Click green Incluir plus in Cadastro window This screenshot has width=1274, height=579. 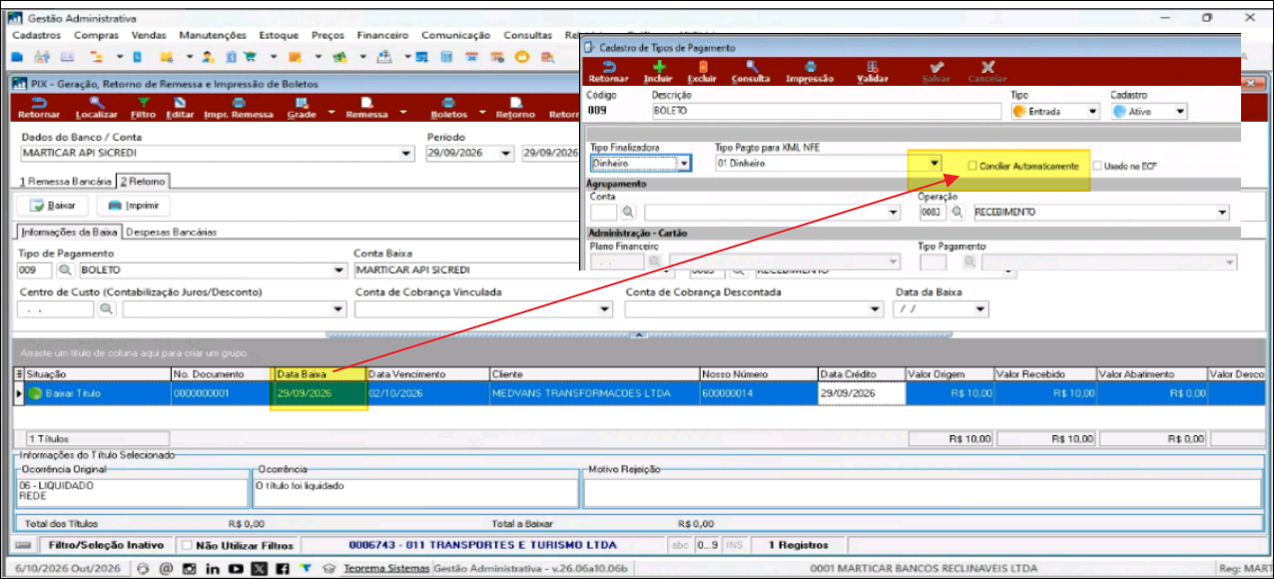pyautogui.click(x=658, y=67)
